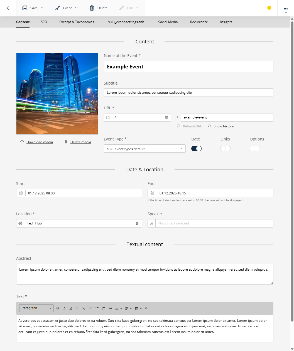Go back using the left arrow
Viewport: 294px width, 351px height.
(8, 8)
